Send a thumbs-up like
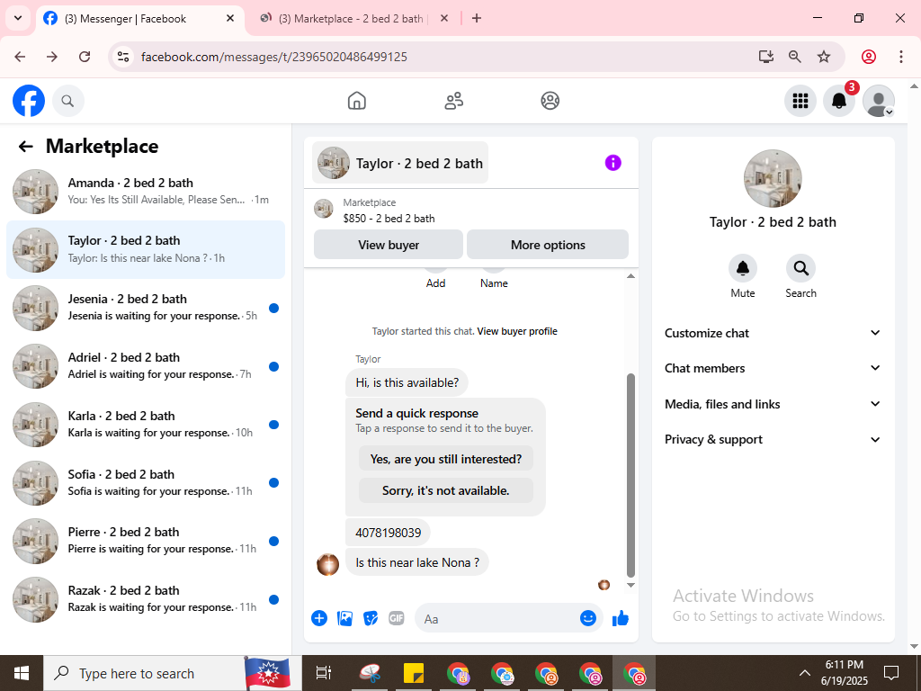The image size is (921, 691). pyautogui.click(x=621, y=618)
